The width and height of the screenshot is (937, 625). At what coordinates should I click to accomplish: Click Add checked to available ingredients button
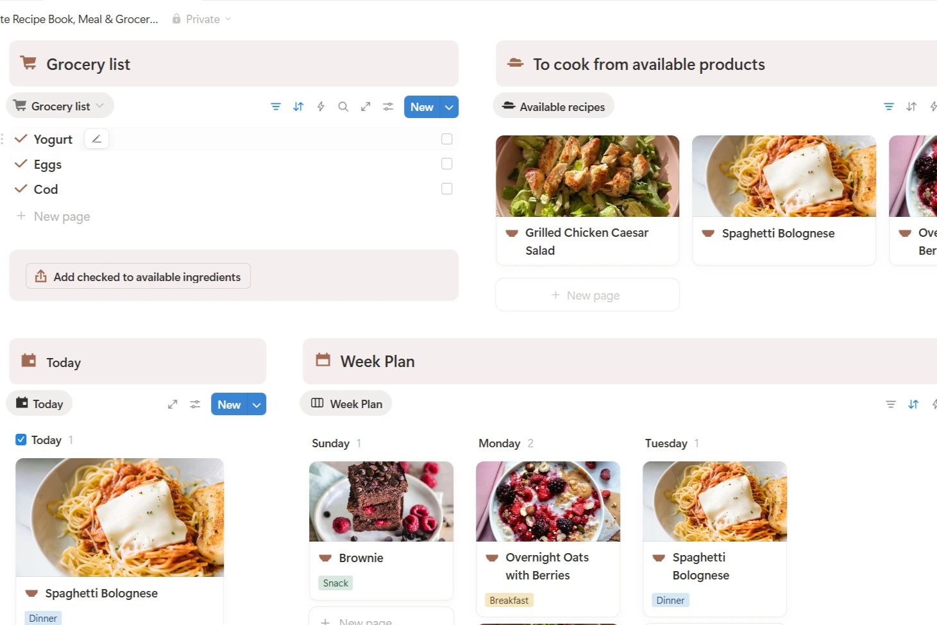click(139, 277)
